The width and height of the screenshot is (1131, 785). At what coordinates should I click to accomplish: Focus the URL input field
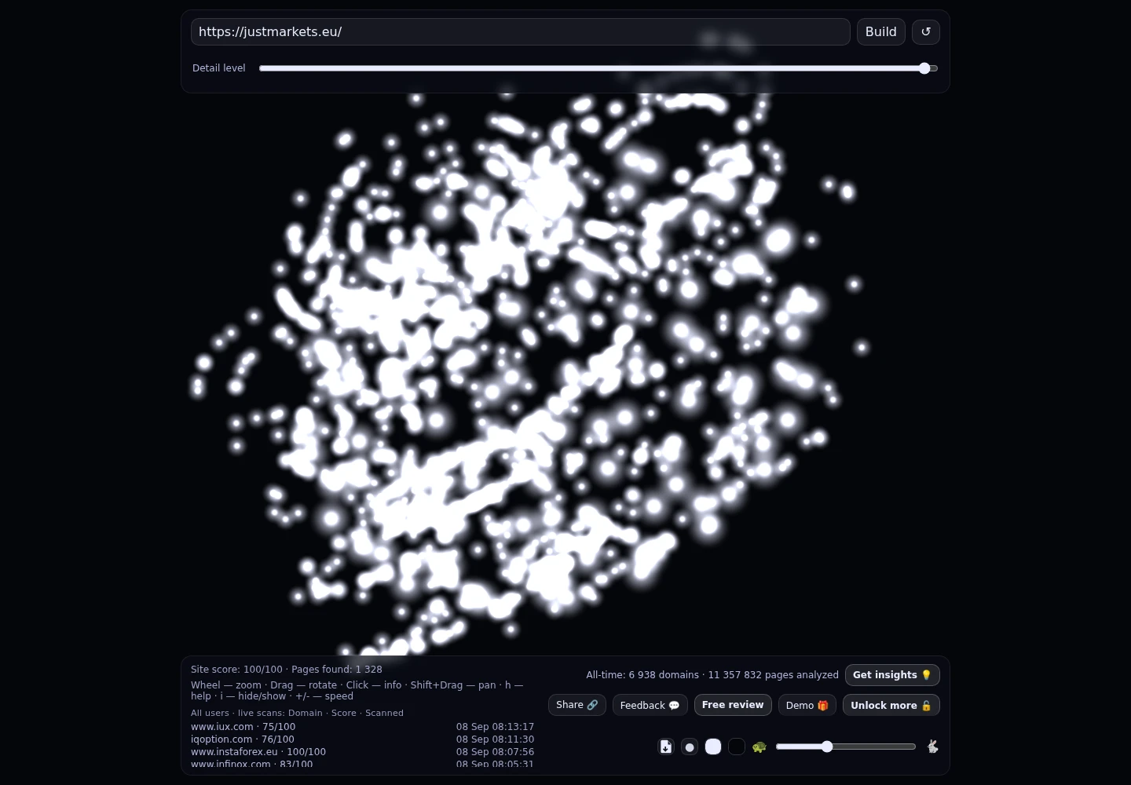pyautogui.click(x=521, y=32)
